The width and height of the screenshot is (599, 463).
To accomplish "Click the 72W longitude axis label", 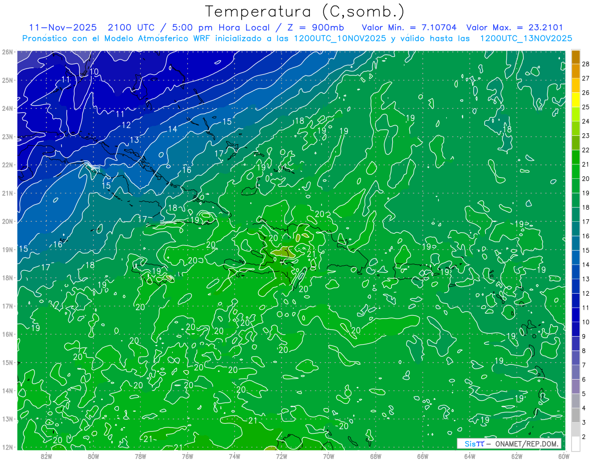I will coord(282,456).
